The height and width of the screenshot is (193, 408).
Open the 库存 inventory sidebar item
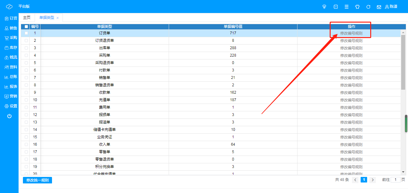11,48
